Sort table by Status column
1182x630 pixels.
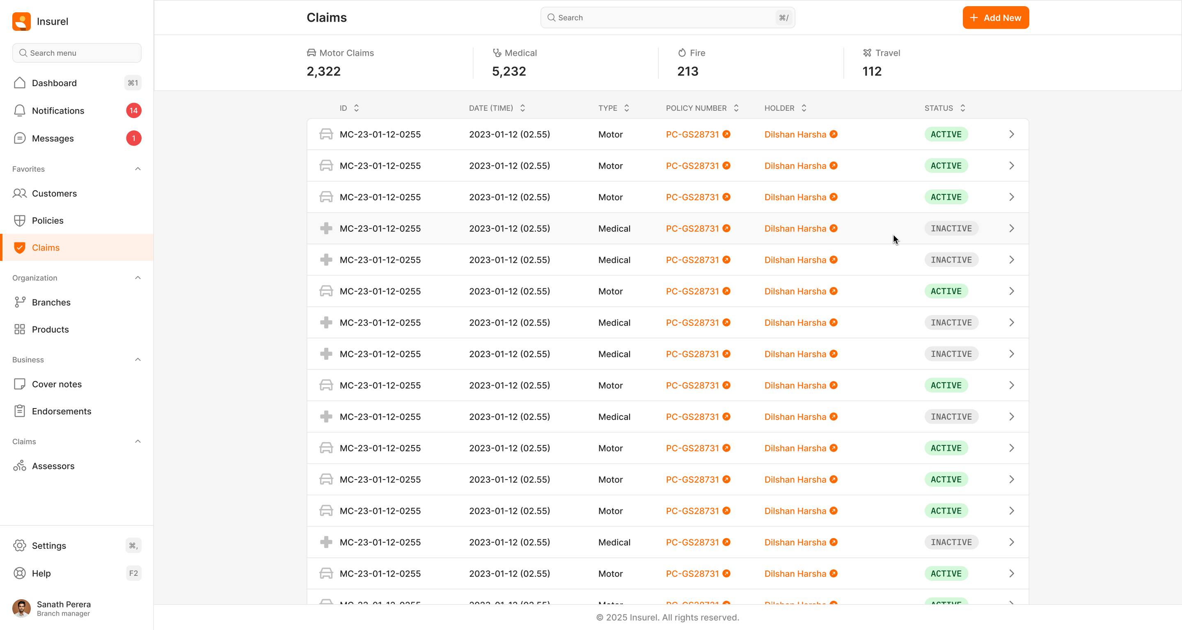click(x=963, y=108)
